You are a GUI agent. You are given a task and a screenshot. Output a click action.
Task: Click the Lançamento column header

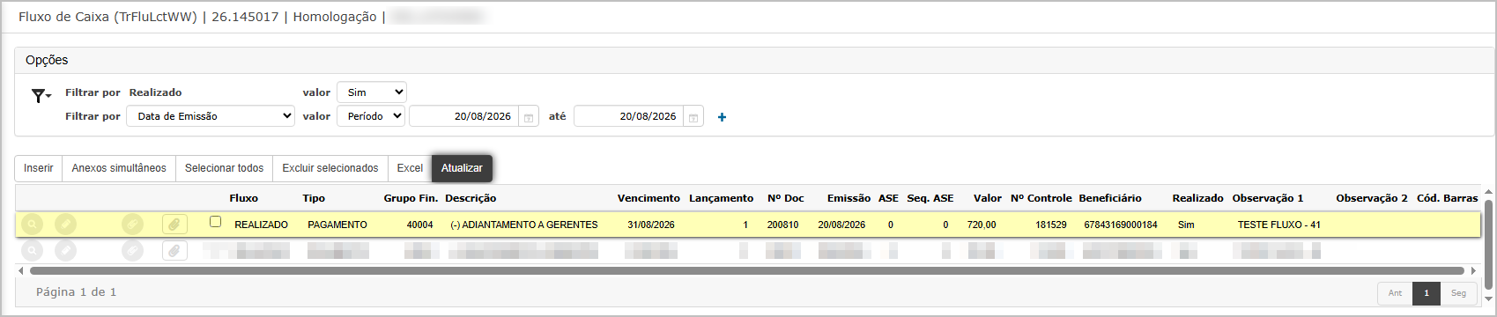tap(721, 198)
